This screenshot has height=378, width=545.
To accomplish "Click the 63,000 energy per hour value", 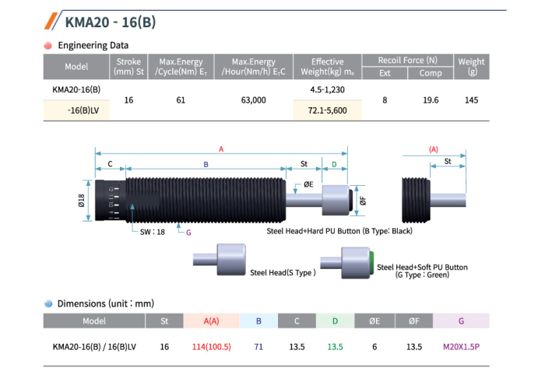I will [x=253, y=100].
